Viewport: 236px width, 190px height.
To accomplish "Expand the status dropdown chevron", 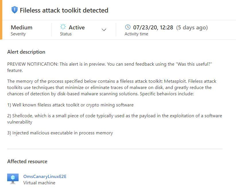I will pyautogui.click(x=104, y=30).
